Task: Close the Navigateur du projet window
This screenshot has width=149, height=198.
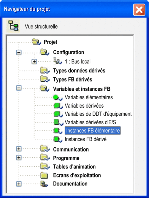Action: click(x=139, y=10)
